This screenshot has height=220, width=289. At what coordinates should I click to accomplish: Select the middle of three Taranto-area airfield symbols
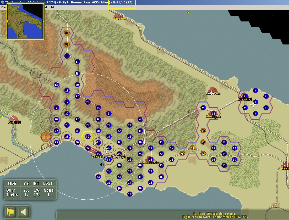(x=106, y=151)
